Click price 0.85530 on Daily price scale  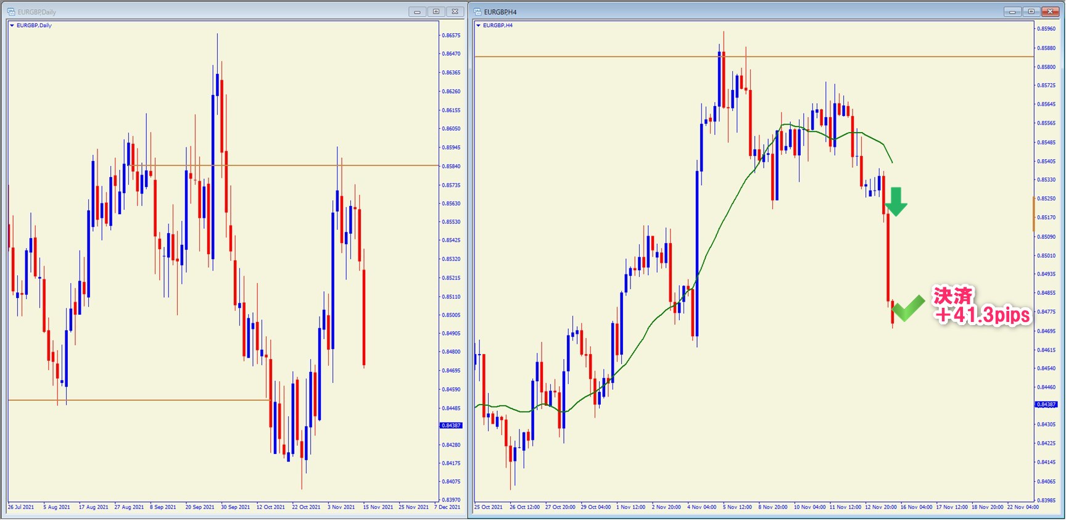click(452, 222)
